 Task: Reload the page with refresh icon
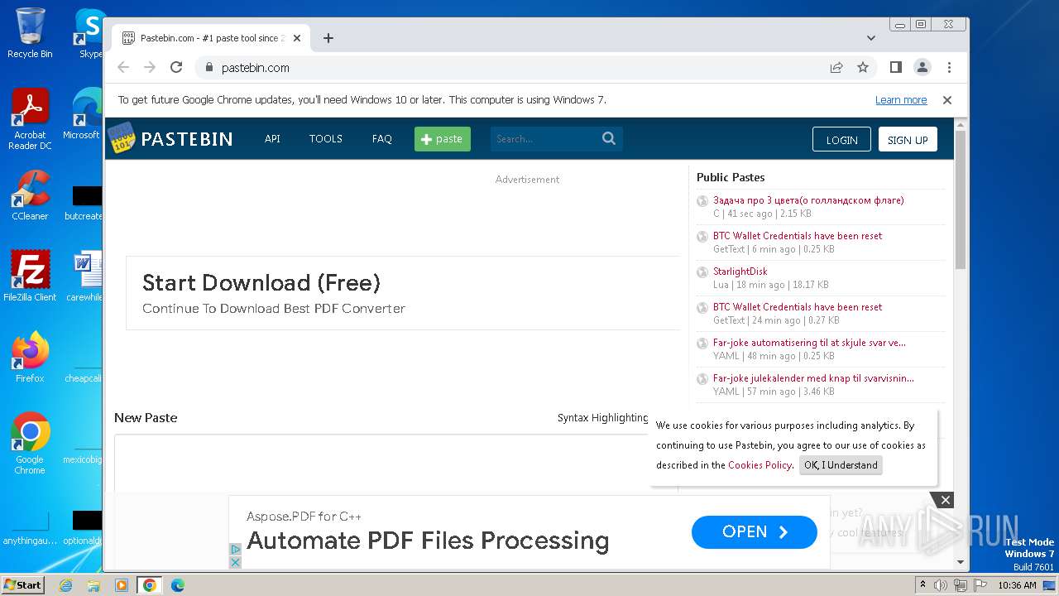click(x=176, y=68)
